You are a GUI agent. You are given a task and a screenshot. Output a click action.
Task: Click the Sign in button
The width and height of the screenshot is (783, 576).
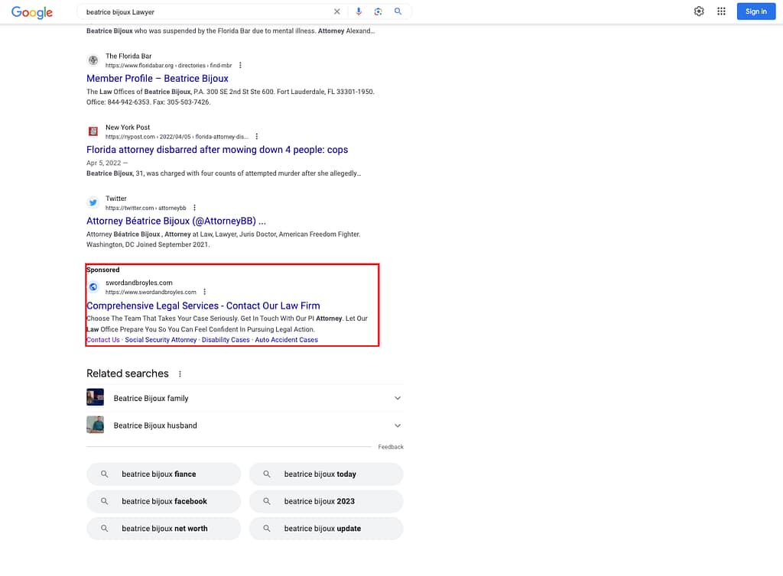click(x=756, y=11)
